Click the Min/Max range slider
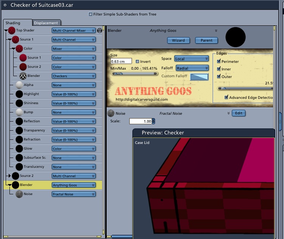Image resolution: width=284 pixels, height=239 pixels. pyautogui.click(x=135, y=73)
